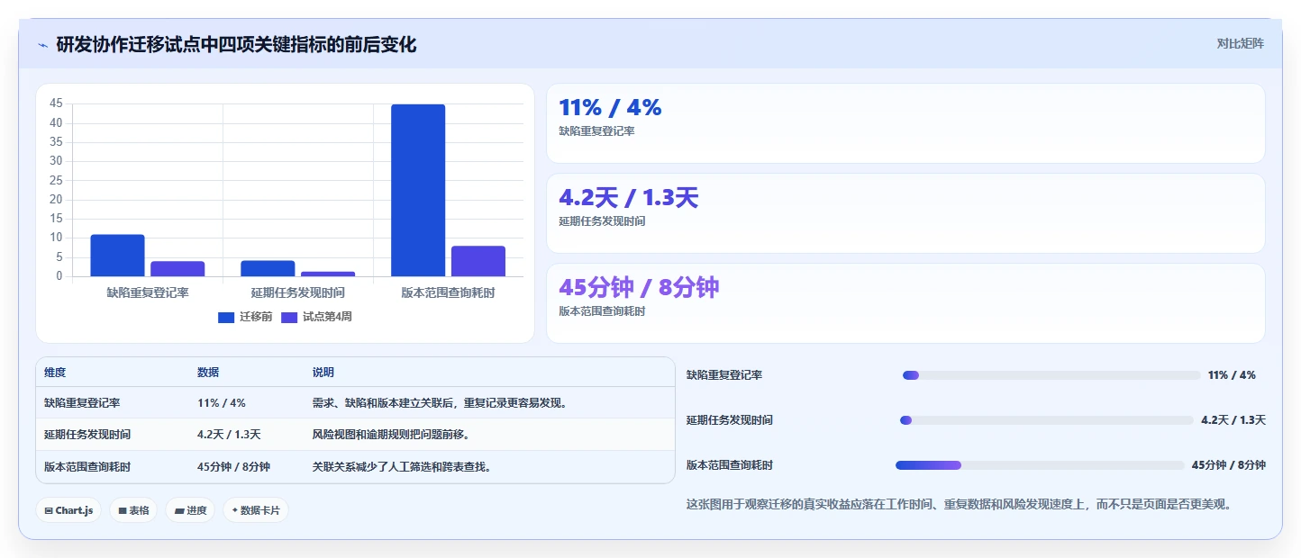The width and height of the screenshot is (1301, 558).
Task: Click the 数据卡片 chip below the table
Action: (256, 510)
